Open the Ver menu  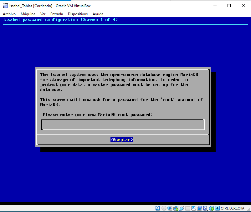[x=43, y=14]
